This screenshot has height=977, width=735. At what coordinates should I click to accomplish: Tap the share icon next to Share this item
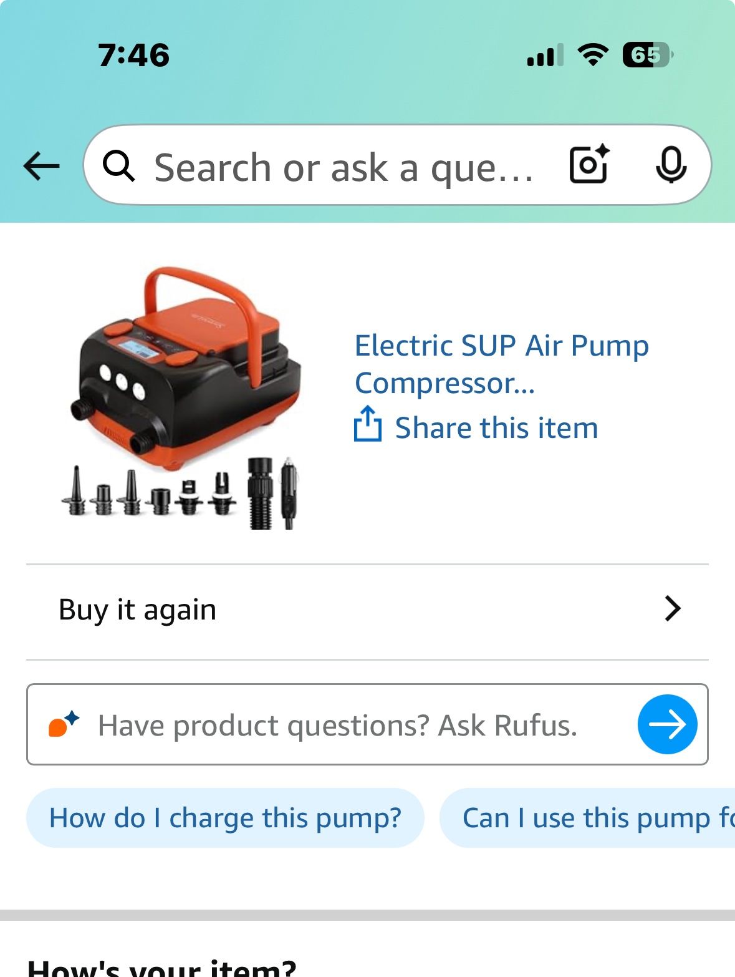coord(368,427)
